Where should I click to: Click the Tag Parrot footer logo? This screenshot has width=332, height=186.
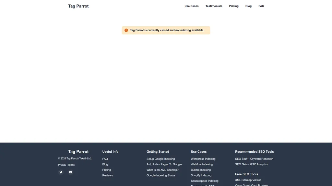[78, 152]
